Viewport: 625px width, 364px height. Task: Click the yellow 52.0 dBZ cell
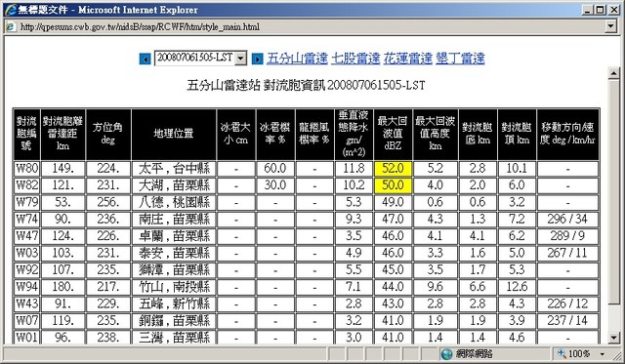pyautogui.click(x=393, y=168)
